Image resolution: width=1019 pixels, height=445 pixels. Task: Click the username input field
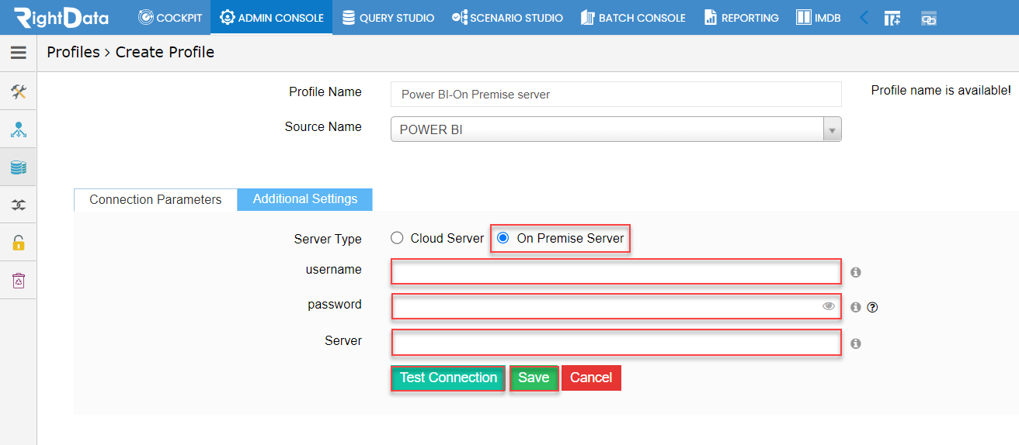(x=617, y=272)
